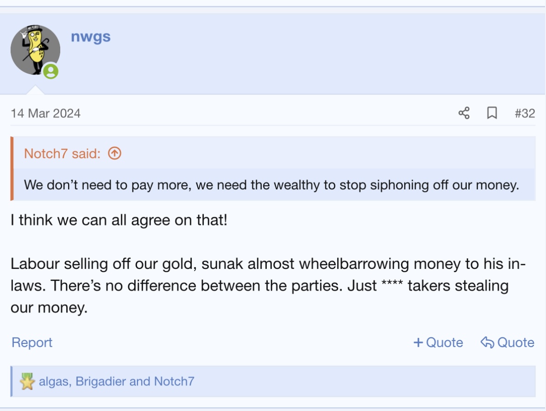
Task: Open 'algas' in the reactions list
Action: point(54,381)
